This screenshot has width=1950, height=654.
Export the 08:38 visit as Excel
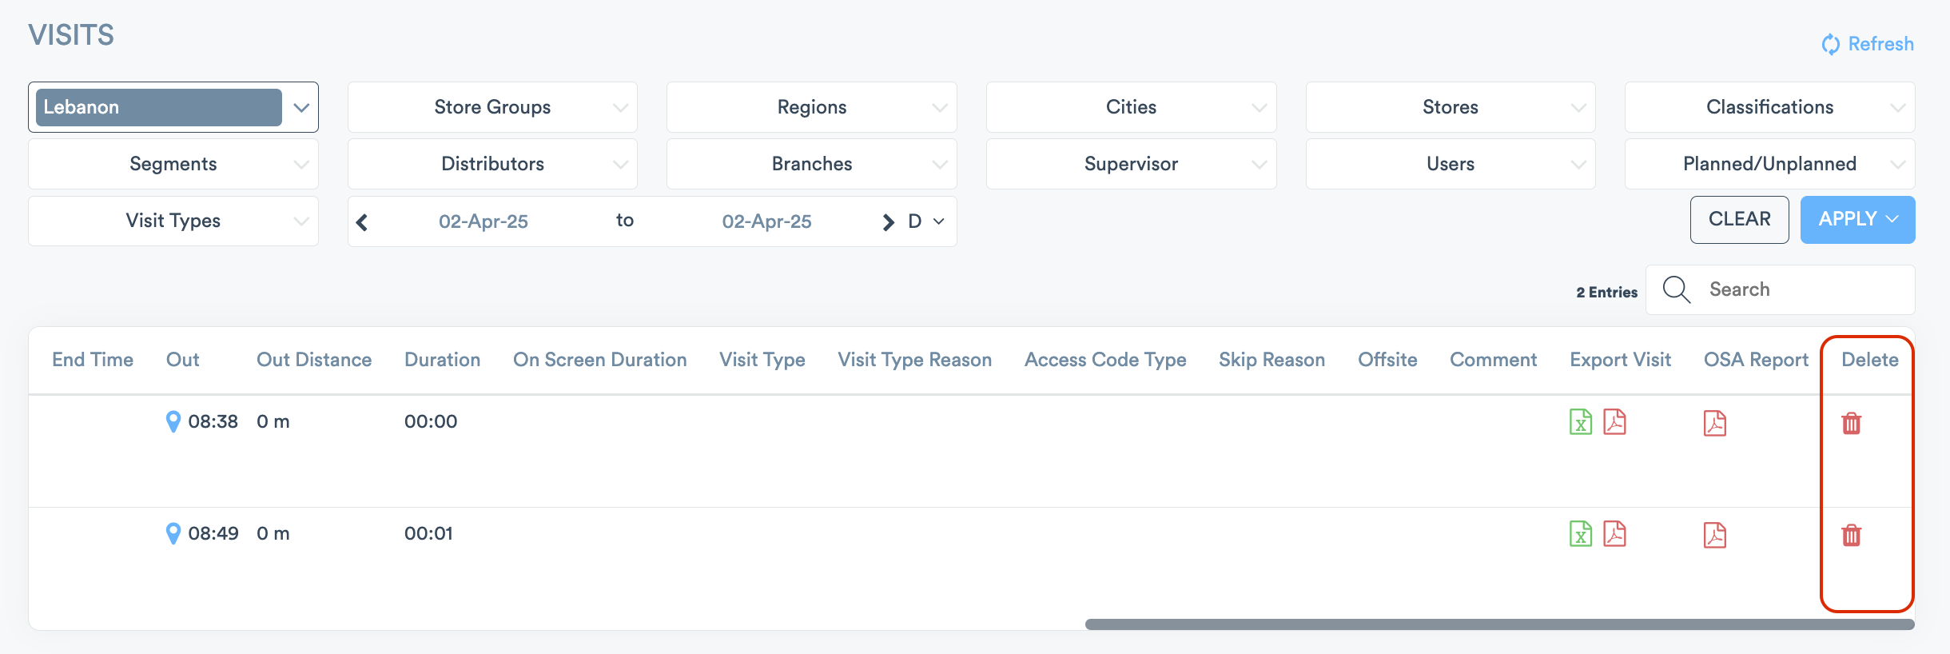[x=1580, y=422]
